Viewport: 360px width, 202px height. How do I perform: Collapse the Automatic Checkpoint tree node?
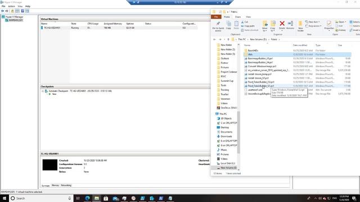(x=43, y=91)
